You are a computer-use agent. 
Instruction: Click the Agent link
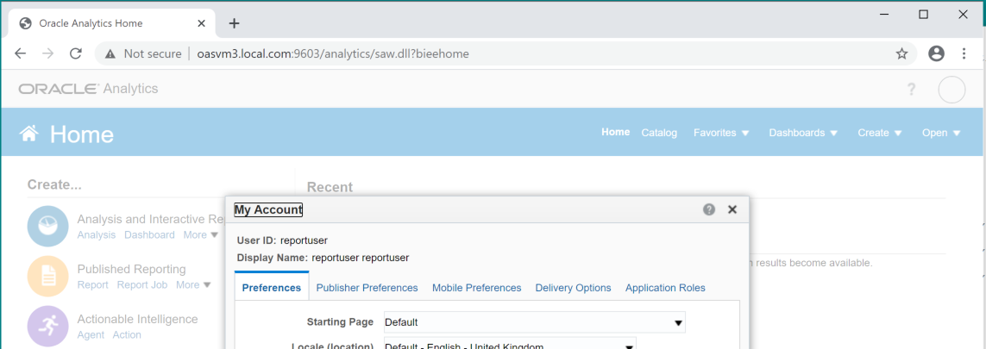(91, 335)
